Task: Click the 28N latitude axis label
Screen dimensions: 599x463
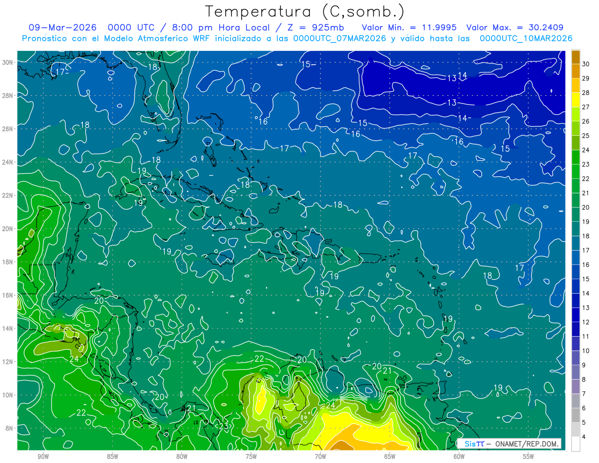Action: coord(8,95)
